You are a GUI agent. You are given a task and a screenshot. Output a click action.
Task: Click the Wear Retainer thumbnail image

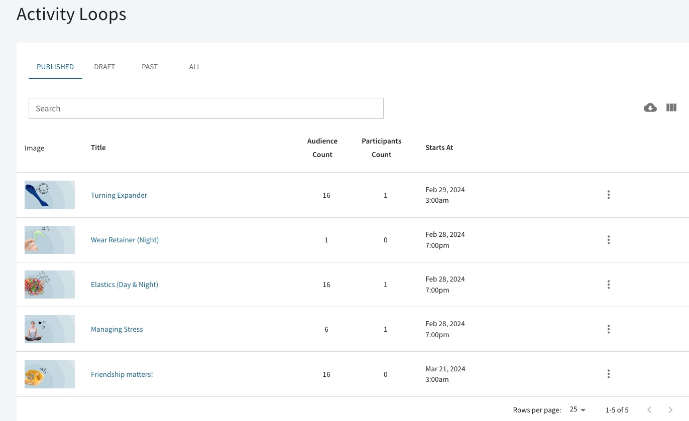pyautogui.click(x=50, y=240)
